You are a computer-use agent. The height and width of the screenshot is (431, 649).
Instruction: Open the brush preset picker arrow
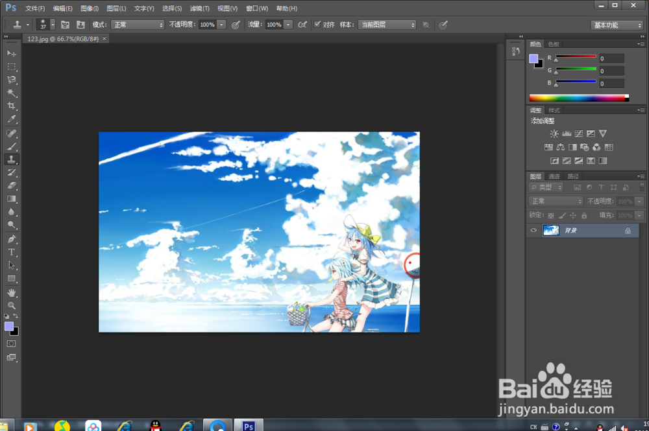click(x=53, y=25)
